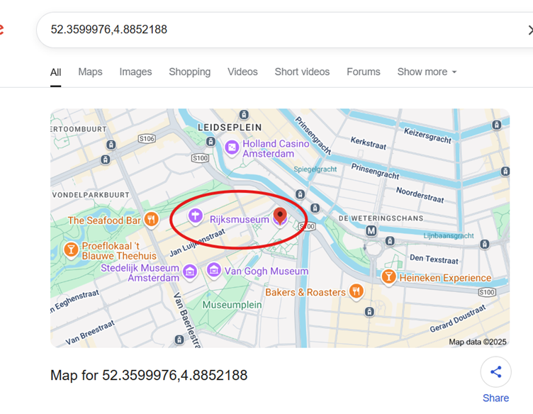The height and width of the screenshot is (414, 533).
Task: Open the Images tab
Action: coord(135,72)
